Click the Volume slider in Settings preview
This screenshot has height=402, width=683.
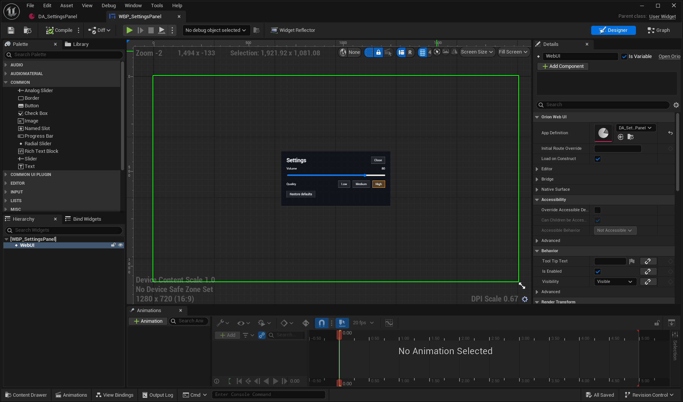point(336,176)
